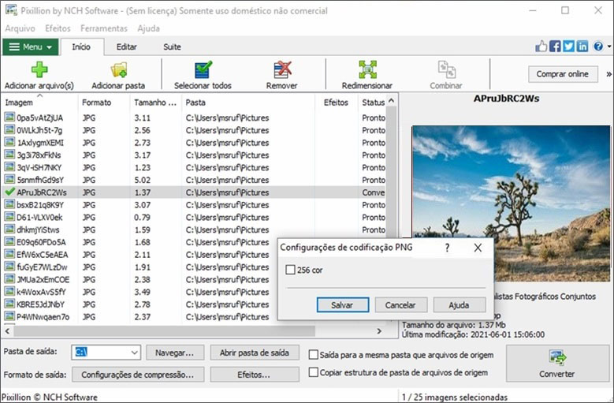This screenshot has width=614, height=403.
Task: Click the Salvar button
Action: click(x=343, y=304)
